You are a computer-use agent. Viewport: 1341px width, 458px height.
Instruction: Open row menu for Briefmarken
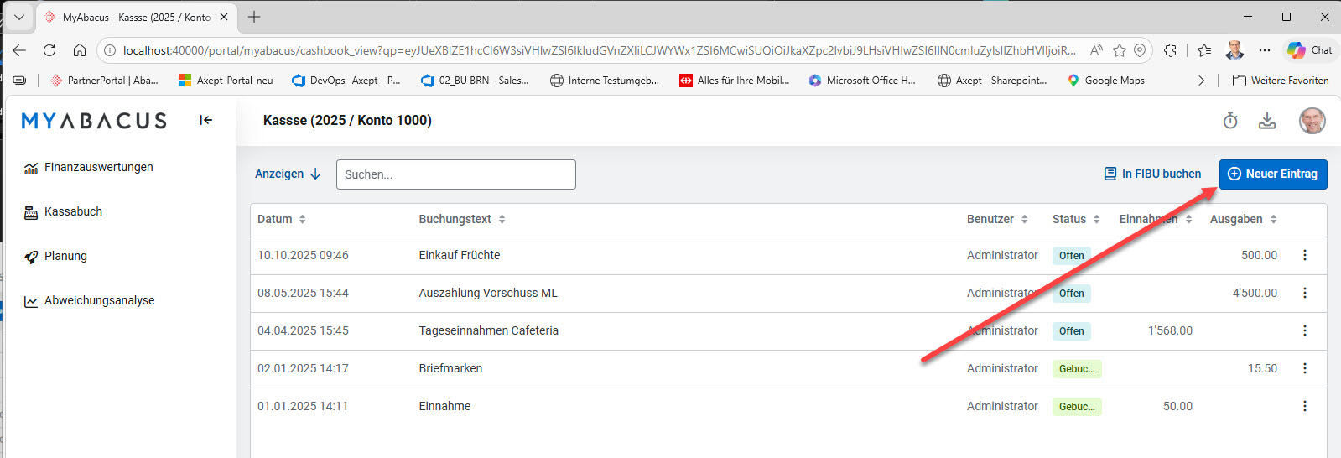point(1305,368)
